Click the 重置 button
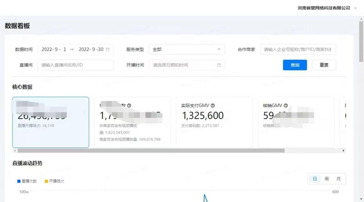This screenshot has width=364, height=202. tap(324, 65)
